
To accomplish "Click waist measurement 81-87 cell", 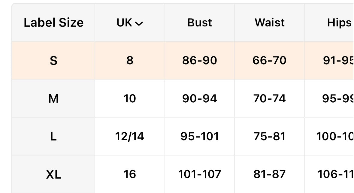I will tap(270, 174).
